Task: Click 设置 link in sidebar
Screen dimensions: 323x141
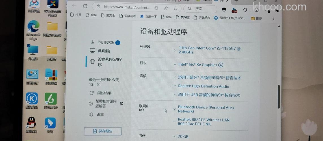Action: click(x=100, y=114)
